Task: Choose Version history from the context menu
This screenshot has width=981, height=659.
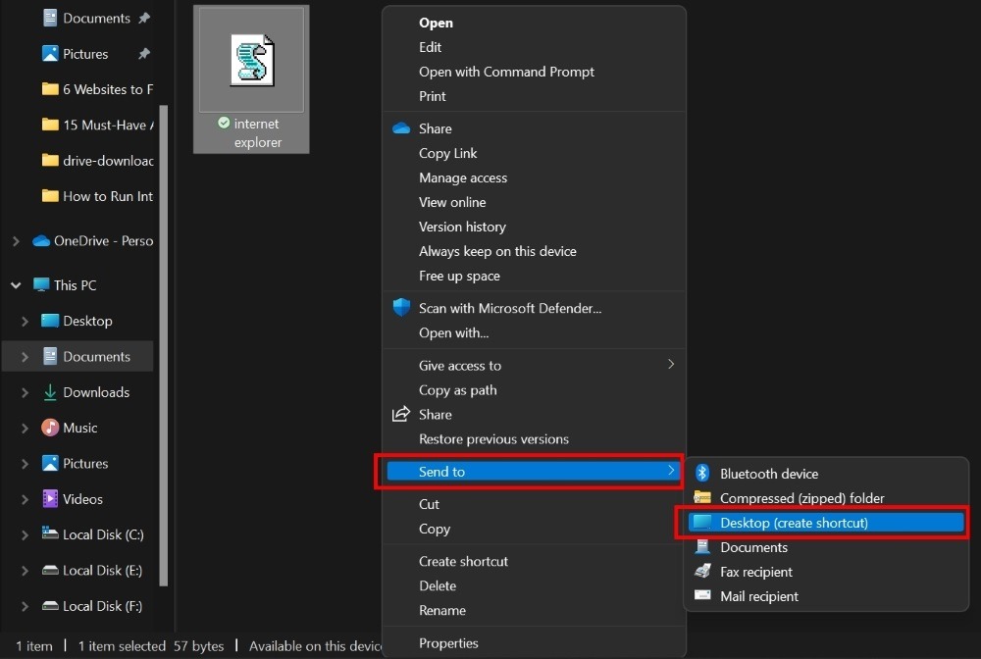Action: pos(462,227)
